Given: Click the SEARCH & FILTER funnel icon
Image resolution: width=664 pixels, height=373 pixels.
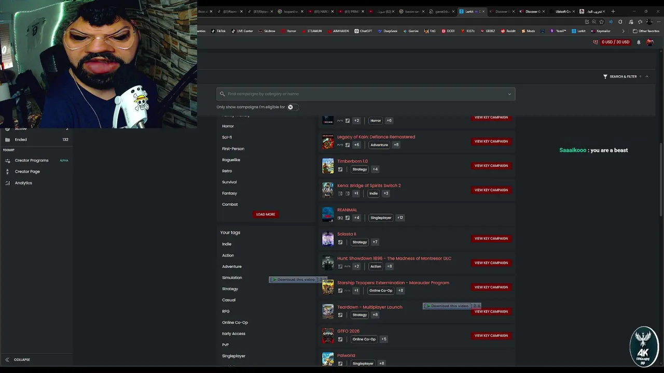Looking at the screenshot, I should click(605, 77).
